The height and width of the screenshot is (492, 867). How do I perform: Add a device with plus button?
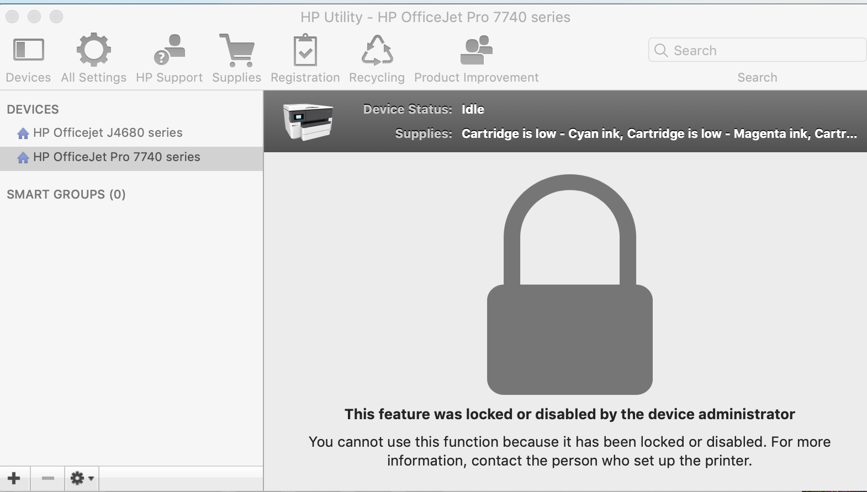point(14,478)
